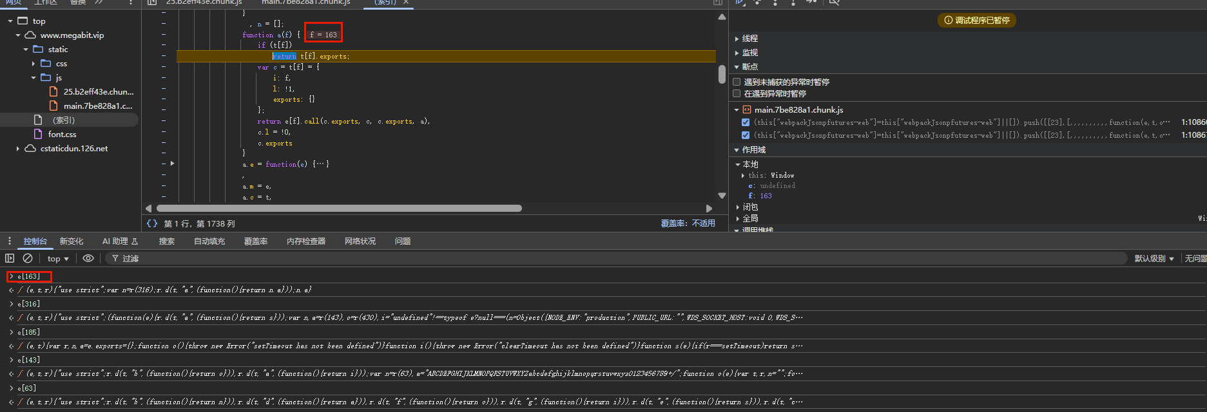Image resolution: width=1207 pixels, height=412 pixels.
Task: Expand the 监视 (Watch) section
Action: [x=737, y=53]
